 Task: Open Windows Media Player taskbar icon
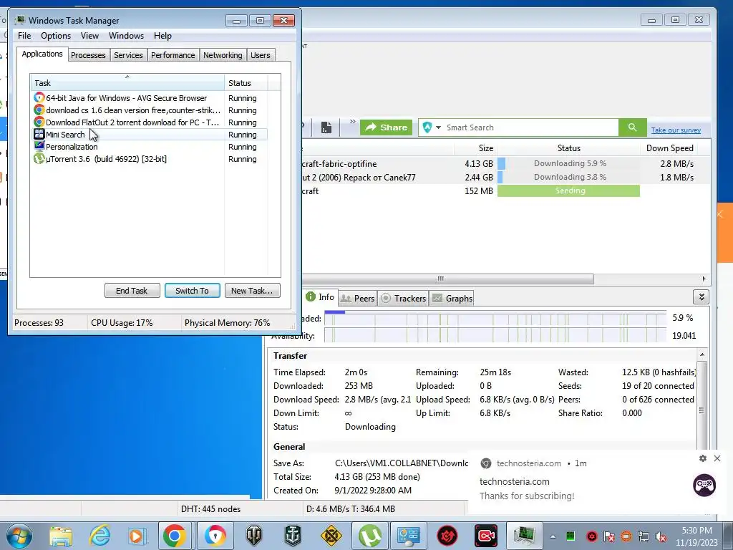pos(137,536)
